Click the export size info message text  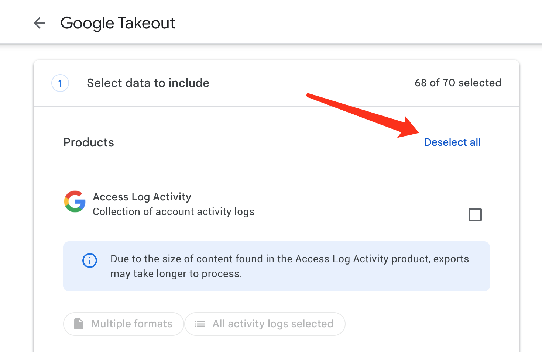[x=289, y=266]
